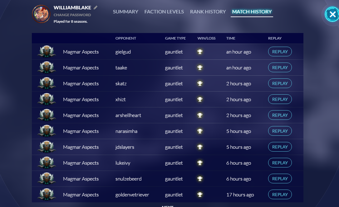
Task: Click opponent name narasimha
Action: pyautogui.click(x=126, y=131)
